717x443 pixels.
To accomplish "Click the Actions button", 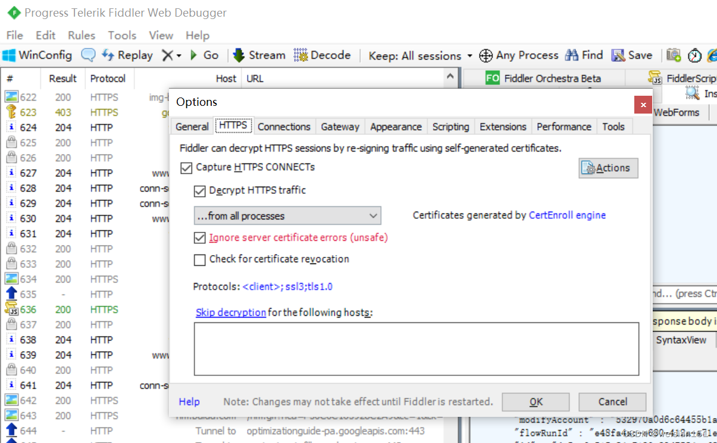I will [x=608, y=168].
